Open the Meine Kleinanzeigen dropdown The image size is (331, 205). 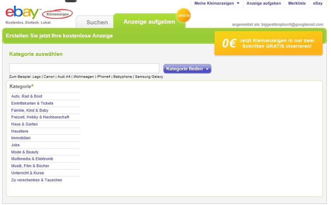pos(217,4)
